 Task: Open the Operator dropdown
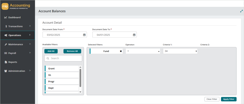143,51
